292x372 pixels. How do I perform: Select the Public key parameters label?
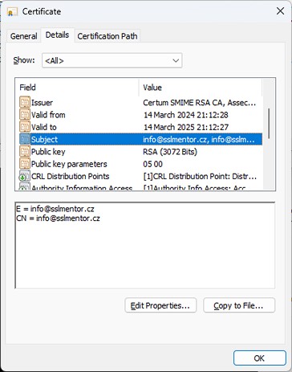tap(69, 164)
